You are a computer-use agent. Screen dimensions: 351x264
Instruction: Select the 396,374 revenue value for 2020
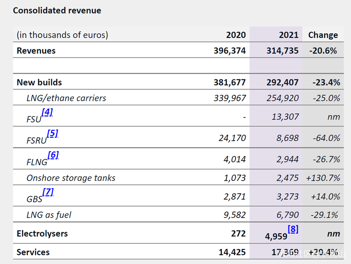(230, 51)
